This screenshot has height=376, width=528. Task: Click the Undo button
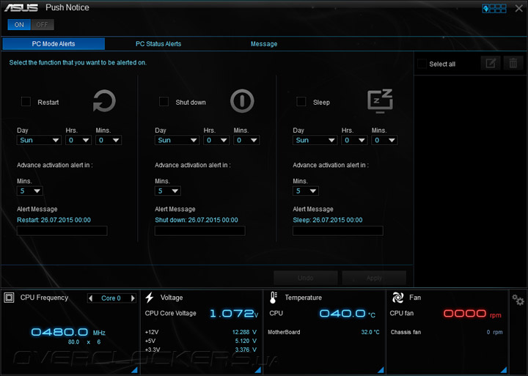click(x=306, y=278)
